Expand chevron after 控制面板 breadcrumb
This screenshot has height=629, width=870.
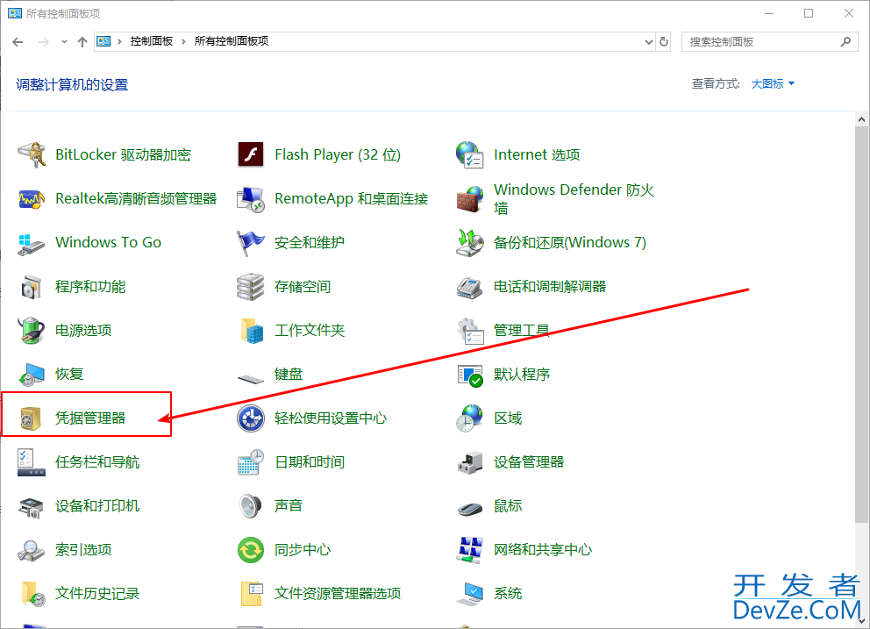(183, 41)
